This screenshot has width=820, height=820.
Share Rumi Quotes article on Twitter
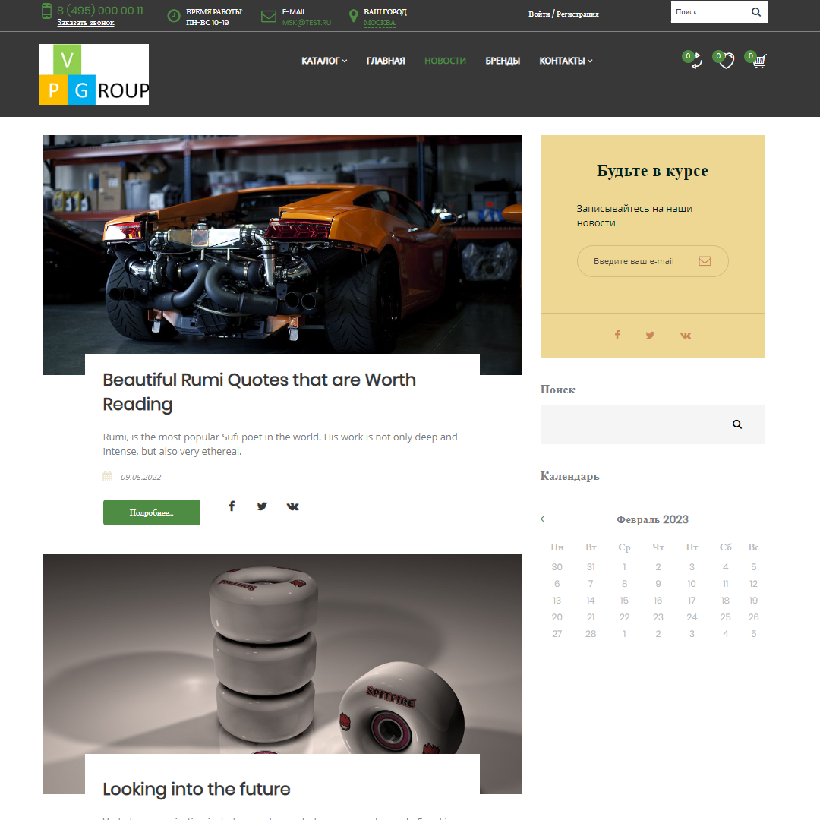pyautogui.click(x=262, y=506)
